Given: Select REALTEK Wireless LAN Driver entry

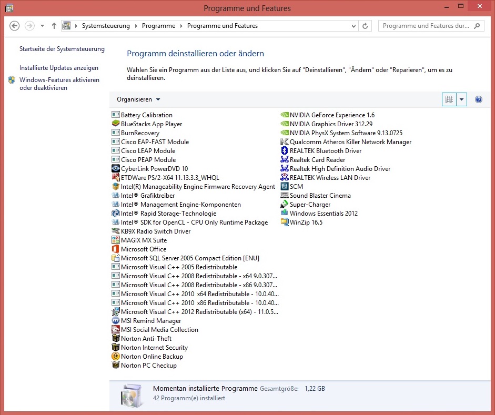Looking at the screenshot, I should (x=326, y=177).
